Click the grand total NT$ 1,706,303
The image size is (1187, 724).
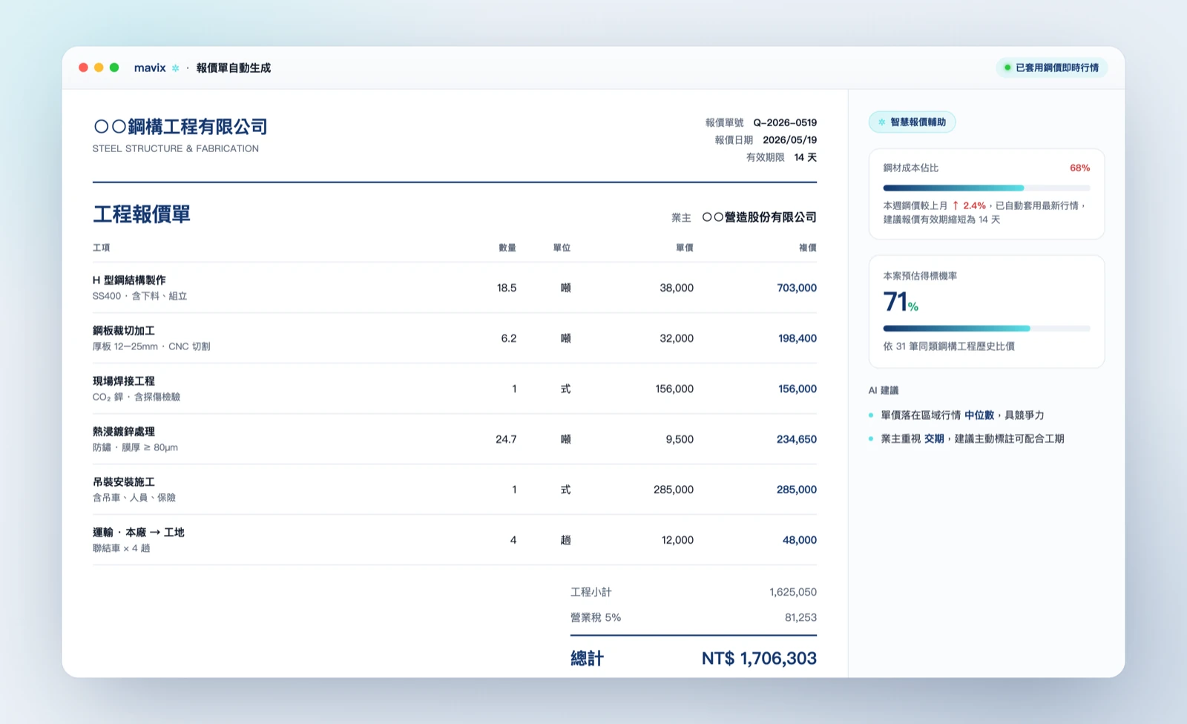pyautogui.click(x=759, y=658)
